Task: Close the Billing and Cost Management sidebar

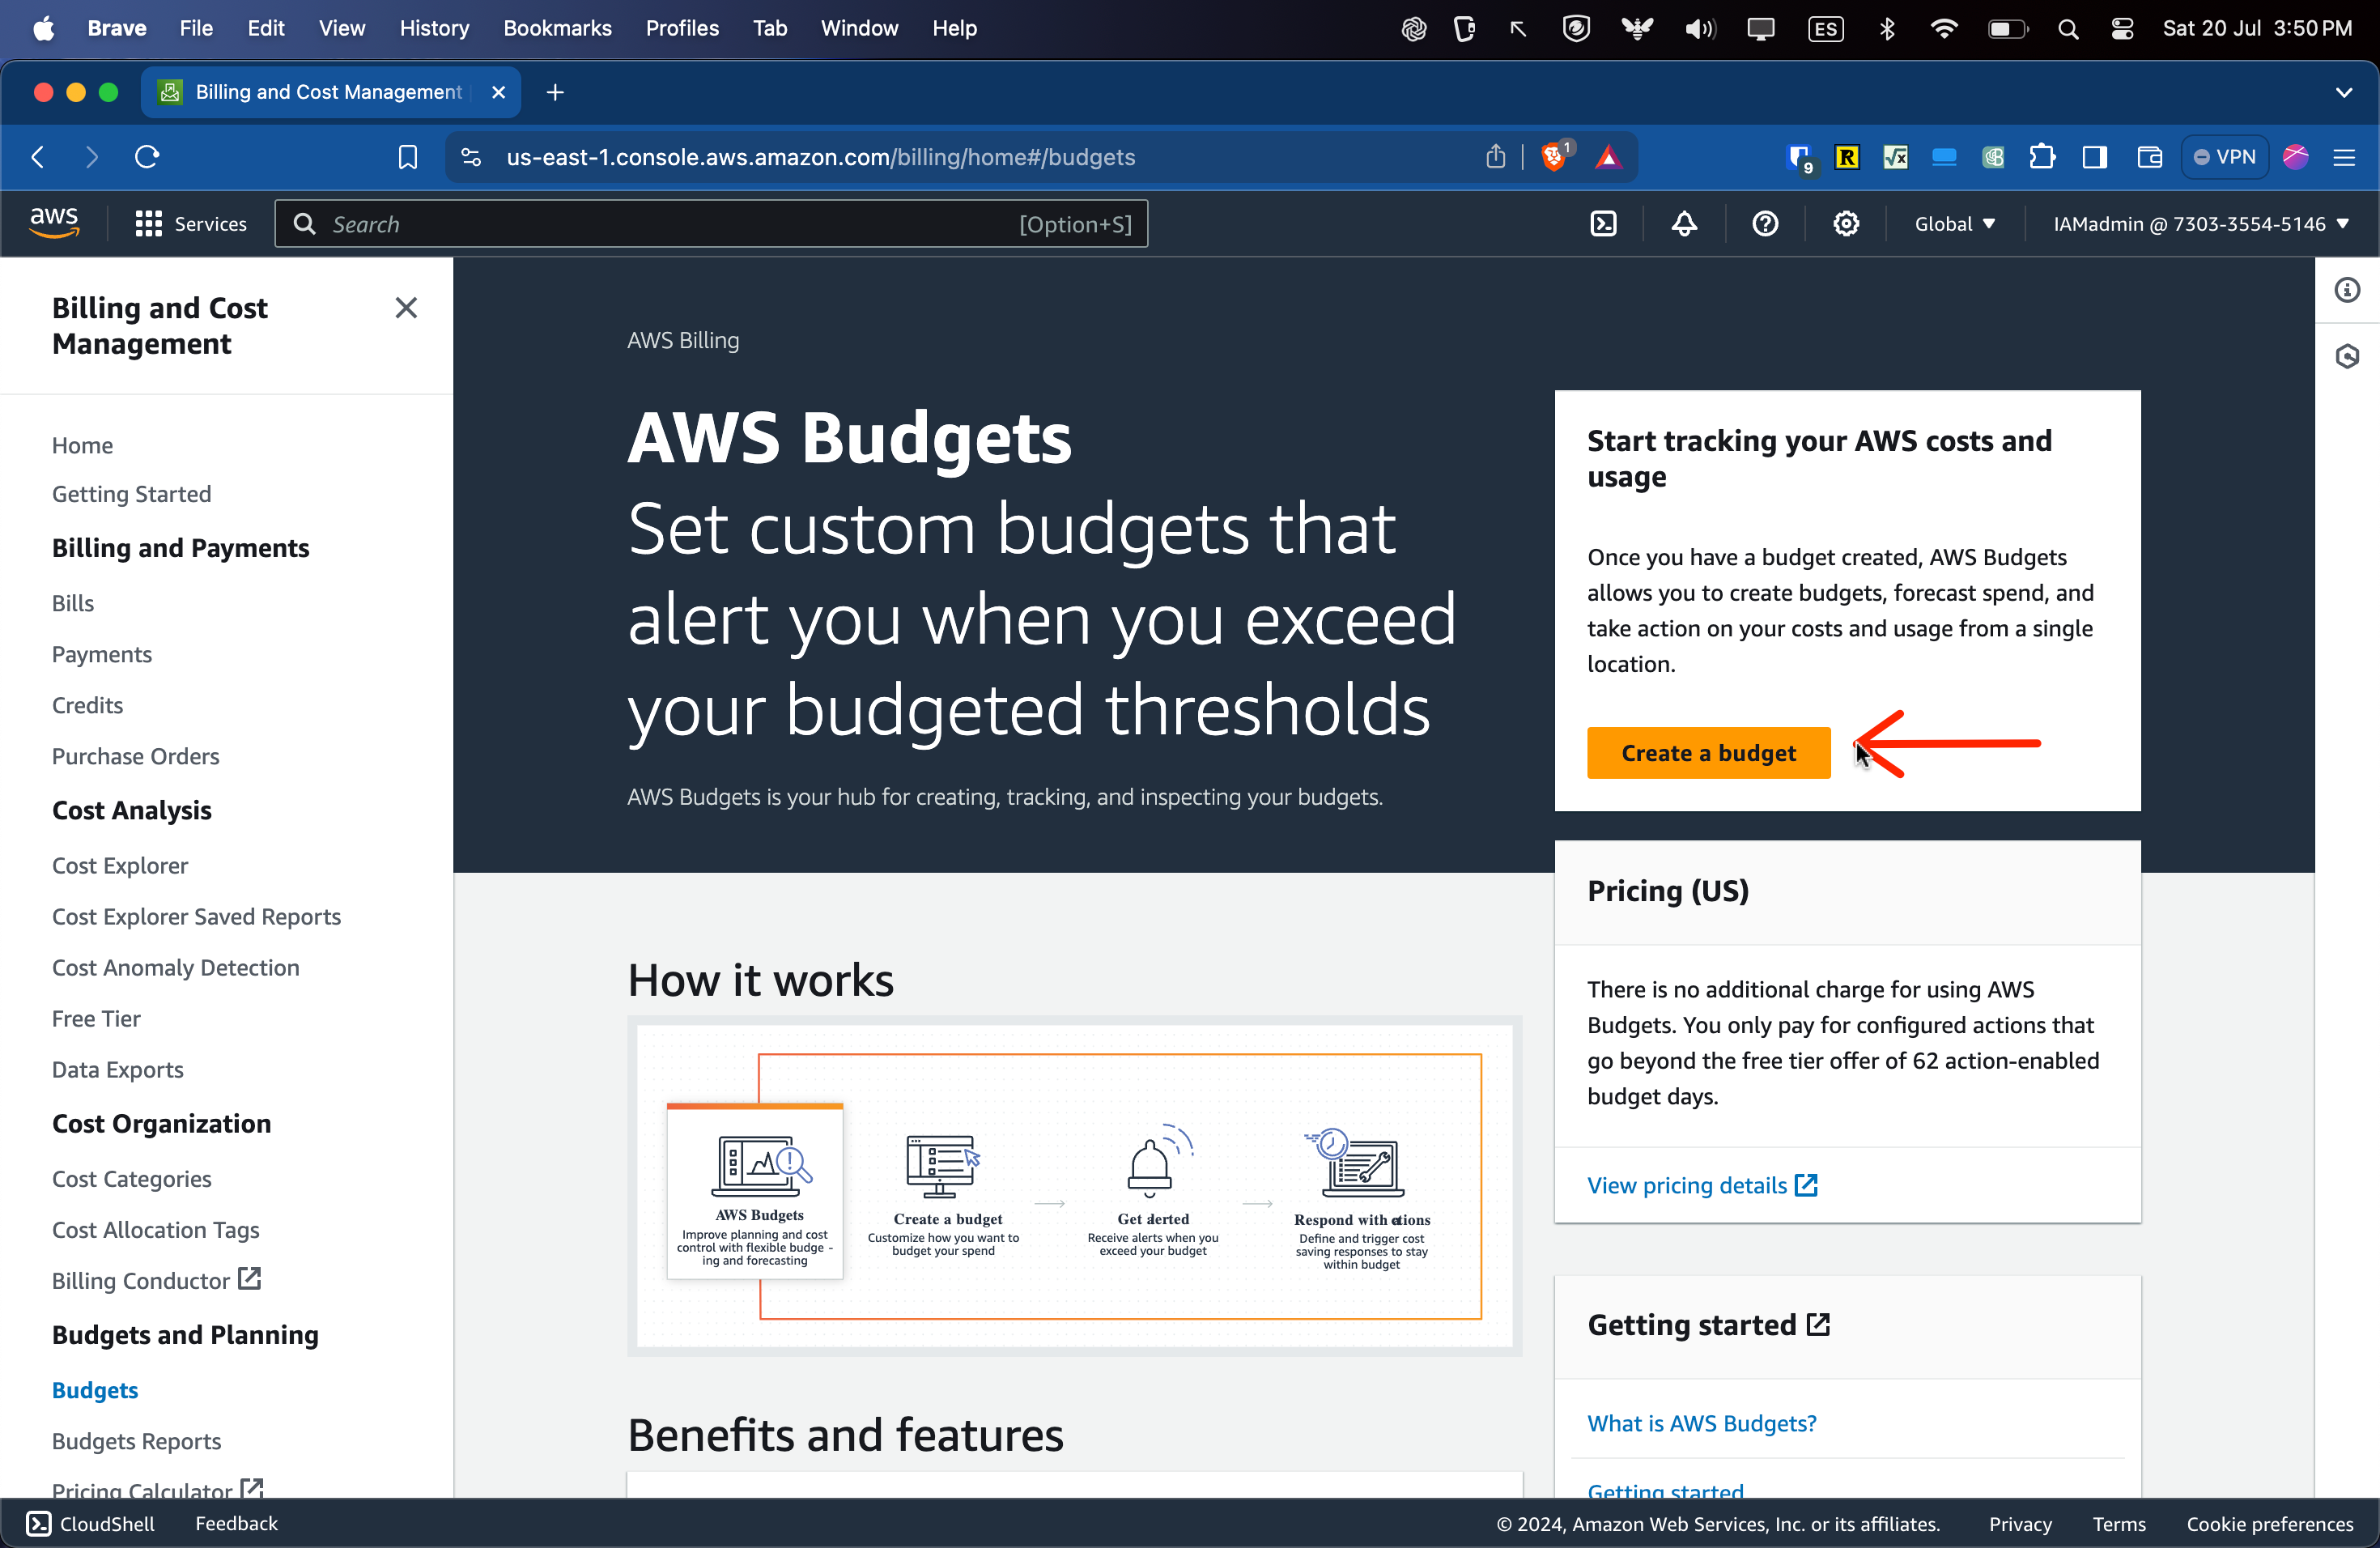Action: click(406, 308)
